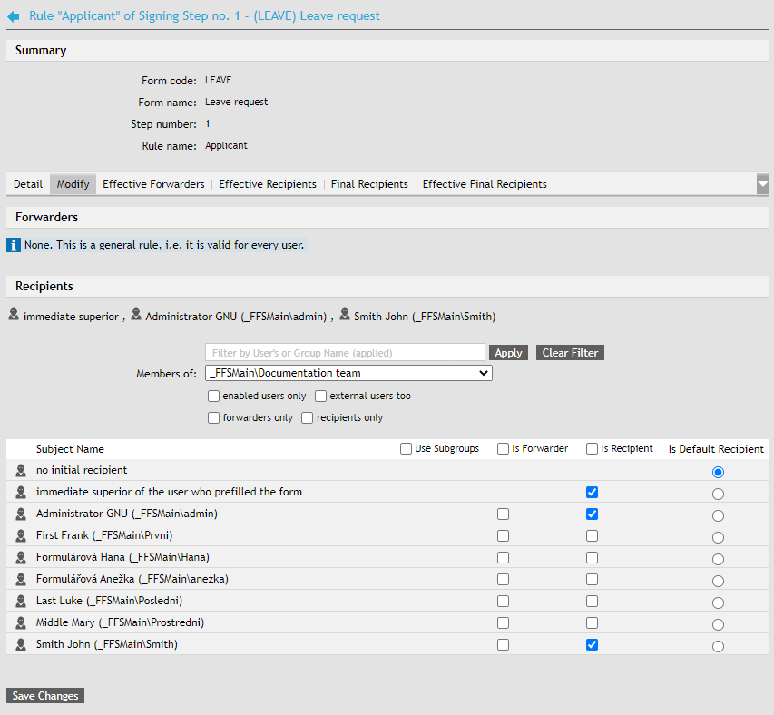
Task: Select default recipient radio for Smith John
Action: [x=718, y=646]
